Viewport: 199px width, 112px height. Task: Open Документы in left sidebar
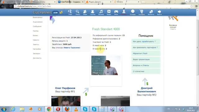tap(37, 58)
